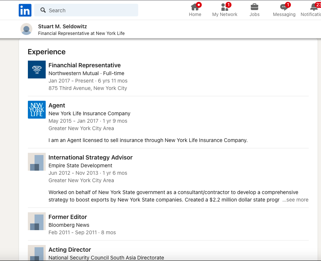Click the LinkedIn logo
Screen dimensions: 321x261
click(x=25, y=10)
